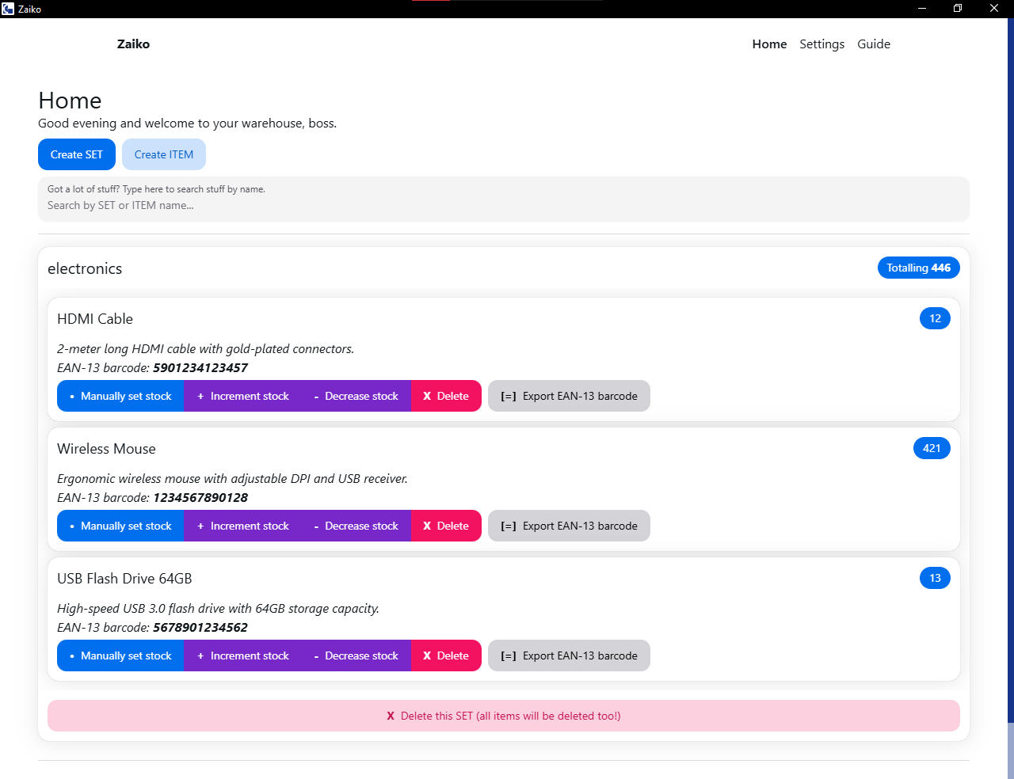This screenshot has width=1014, height=779.
Task: Open the Guide page
Action: [873, 44]
